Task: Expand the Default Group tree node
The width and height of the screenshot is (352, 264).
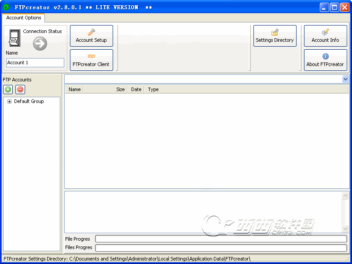Action: tap(9, 102)
